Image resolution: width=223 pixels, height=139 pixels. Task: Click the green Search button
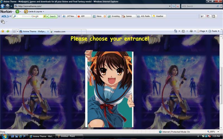tap(53, 16)
